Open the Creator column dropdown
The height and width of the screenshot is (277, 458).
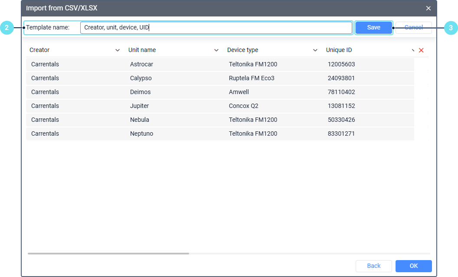117,50
